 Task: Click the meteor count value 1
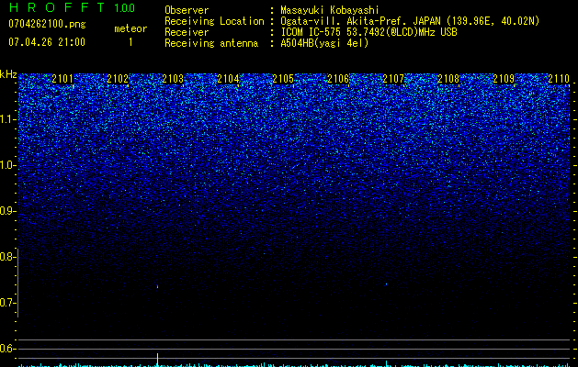130,42
